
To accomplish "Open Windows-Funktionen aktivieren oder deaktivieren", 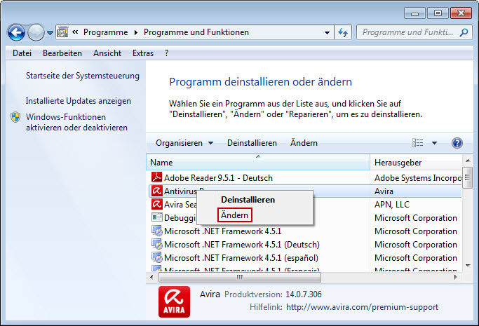I will pos(76,122).
